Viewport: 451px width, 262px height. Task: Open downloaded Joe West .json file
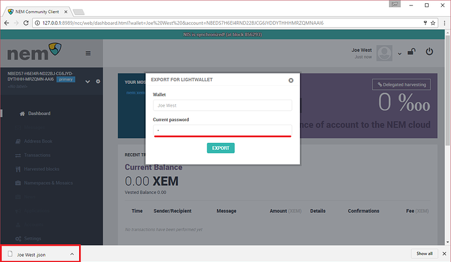click(31, 255)
